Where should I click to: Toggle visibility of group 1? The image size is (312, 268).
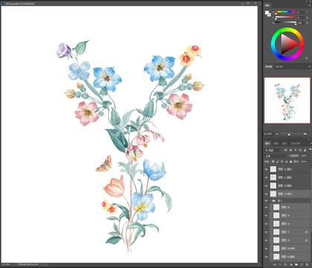(266, 200)
